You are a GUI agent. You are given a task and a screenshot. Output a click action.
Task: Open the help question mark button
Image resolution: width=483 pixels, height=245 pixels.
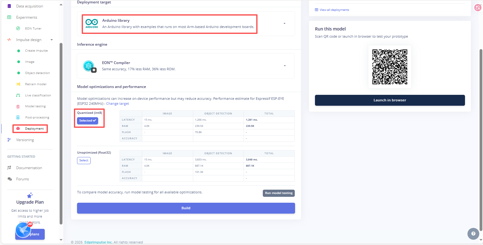[x=473, y=234]
